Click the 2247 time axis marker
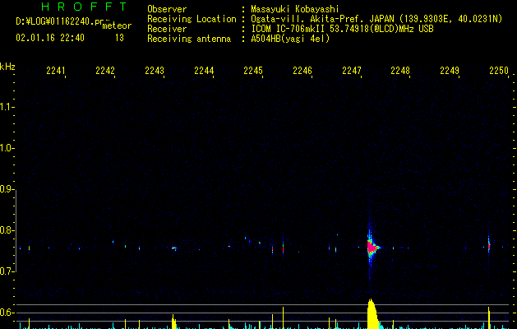The width and height of the screenshot is (517, 329). coord(352,71)
